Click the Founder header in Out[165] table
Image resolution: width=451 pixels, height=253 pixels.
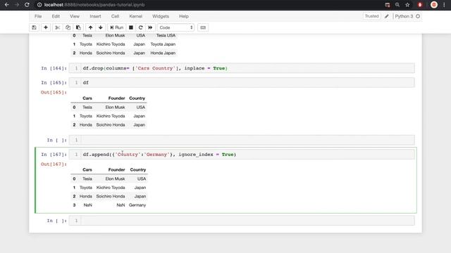116,98
